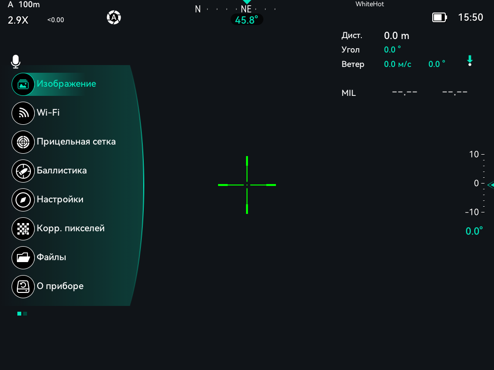The image size is (494, 370).
Task: Open the Файлы folder icon
Action: (x=23, y=258)
